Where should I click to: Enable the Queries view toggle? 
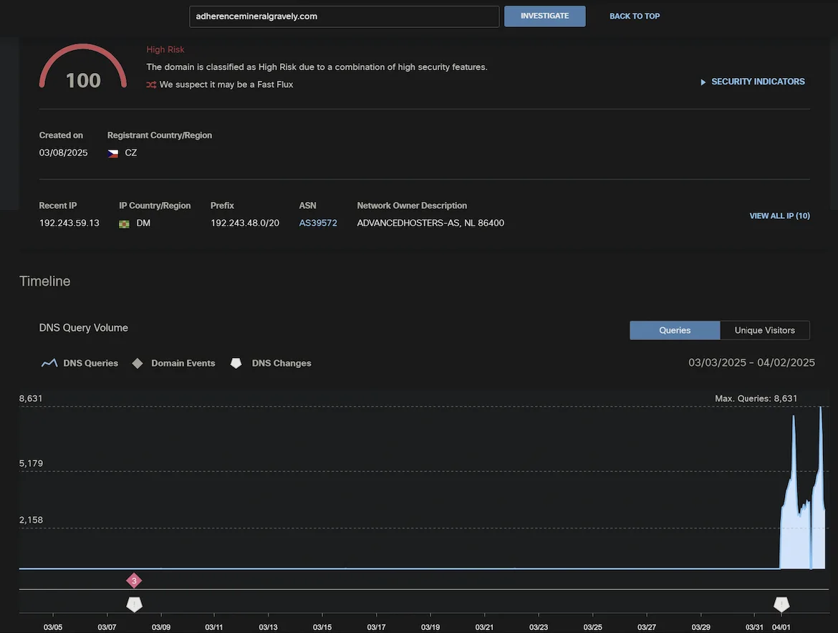click(x=674, y=330)
